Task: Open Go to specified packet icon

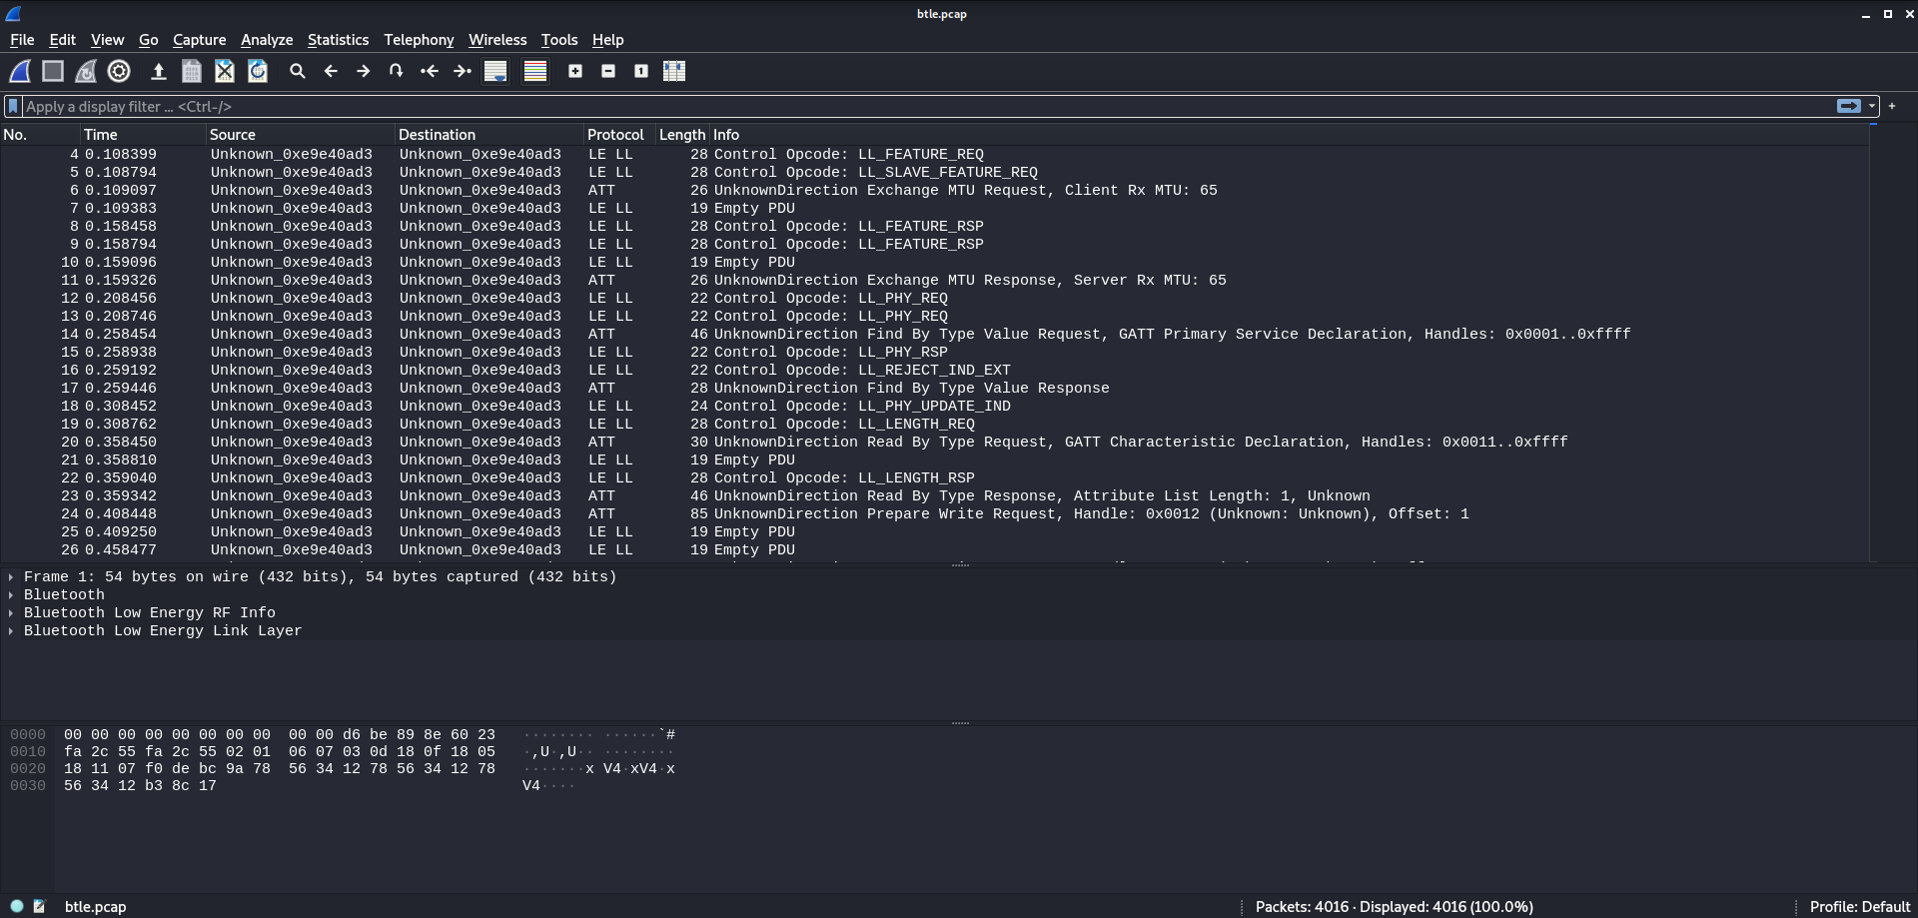Action: point(397,71)
